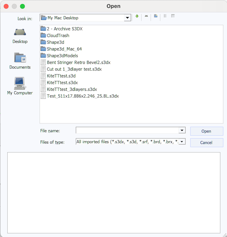Open Documents sidebar shortcut
This screenshot has width=227, height=237.
[20, 61]
